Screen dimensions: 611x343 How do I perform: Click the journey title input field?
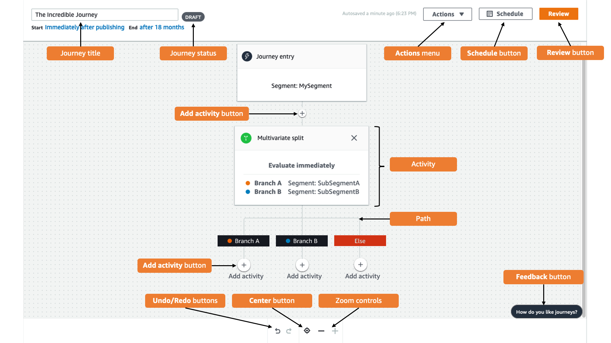point(104,14)
